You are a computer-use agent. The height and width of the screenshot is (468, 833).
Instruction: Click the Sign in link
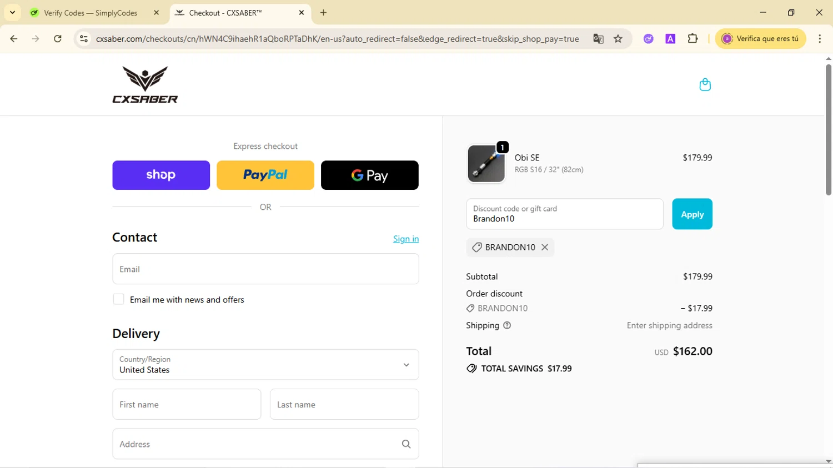click(x=406, y=239)
